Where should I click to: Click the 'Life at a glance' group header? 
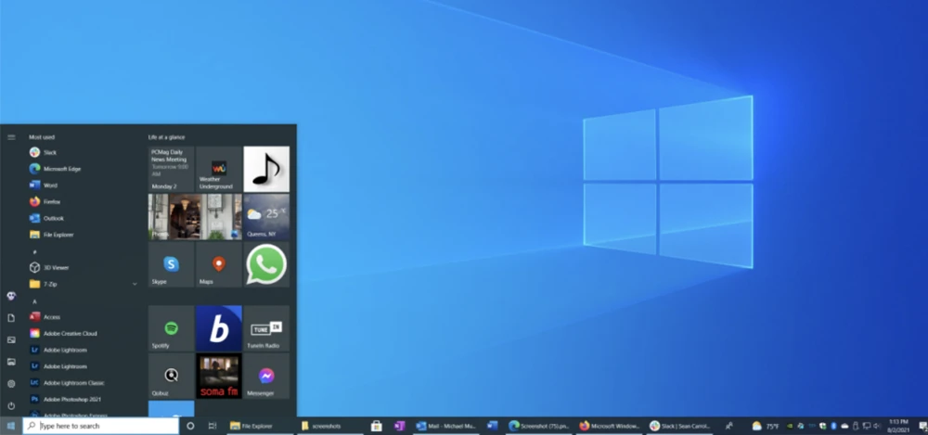point(166,137)
